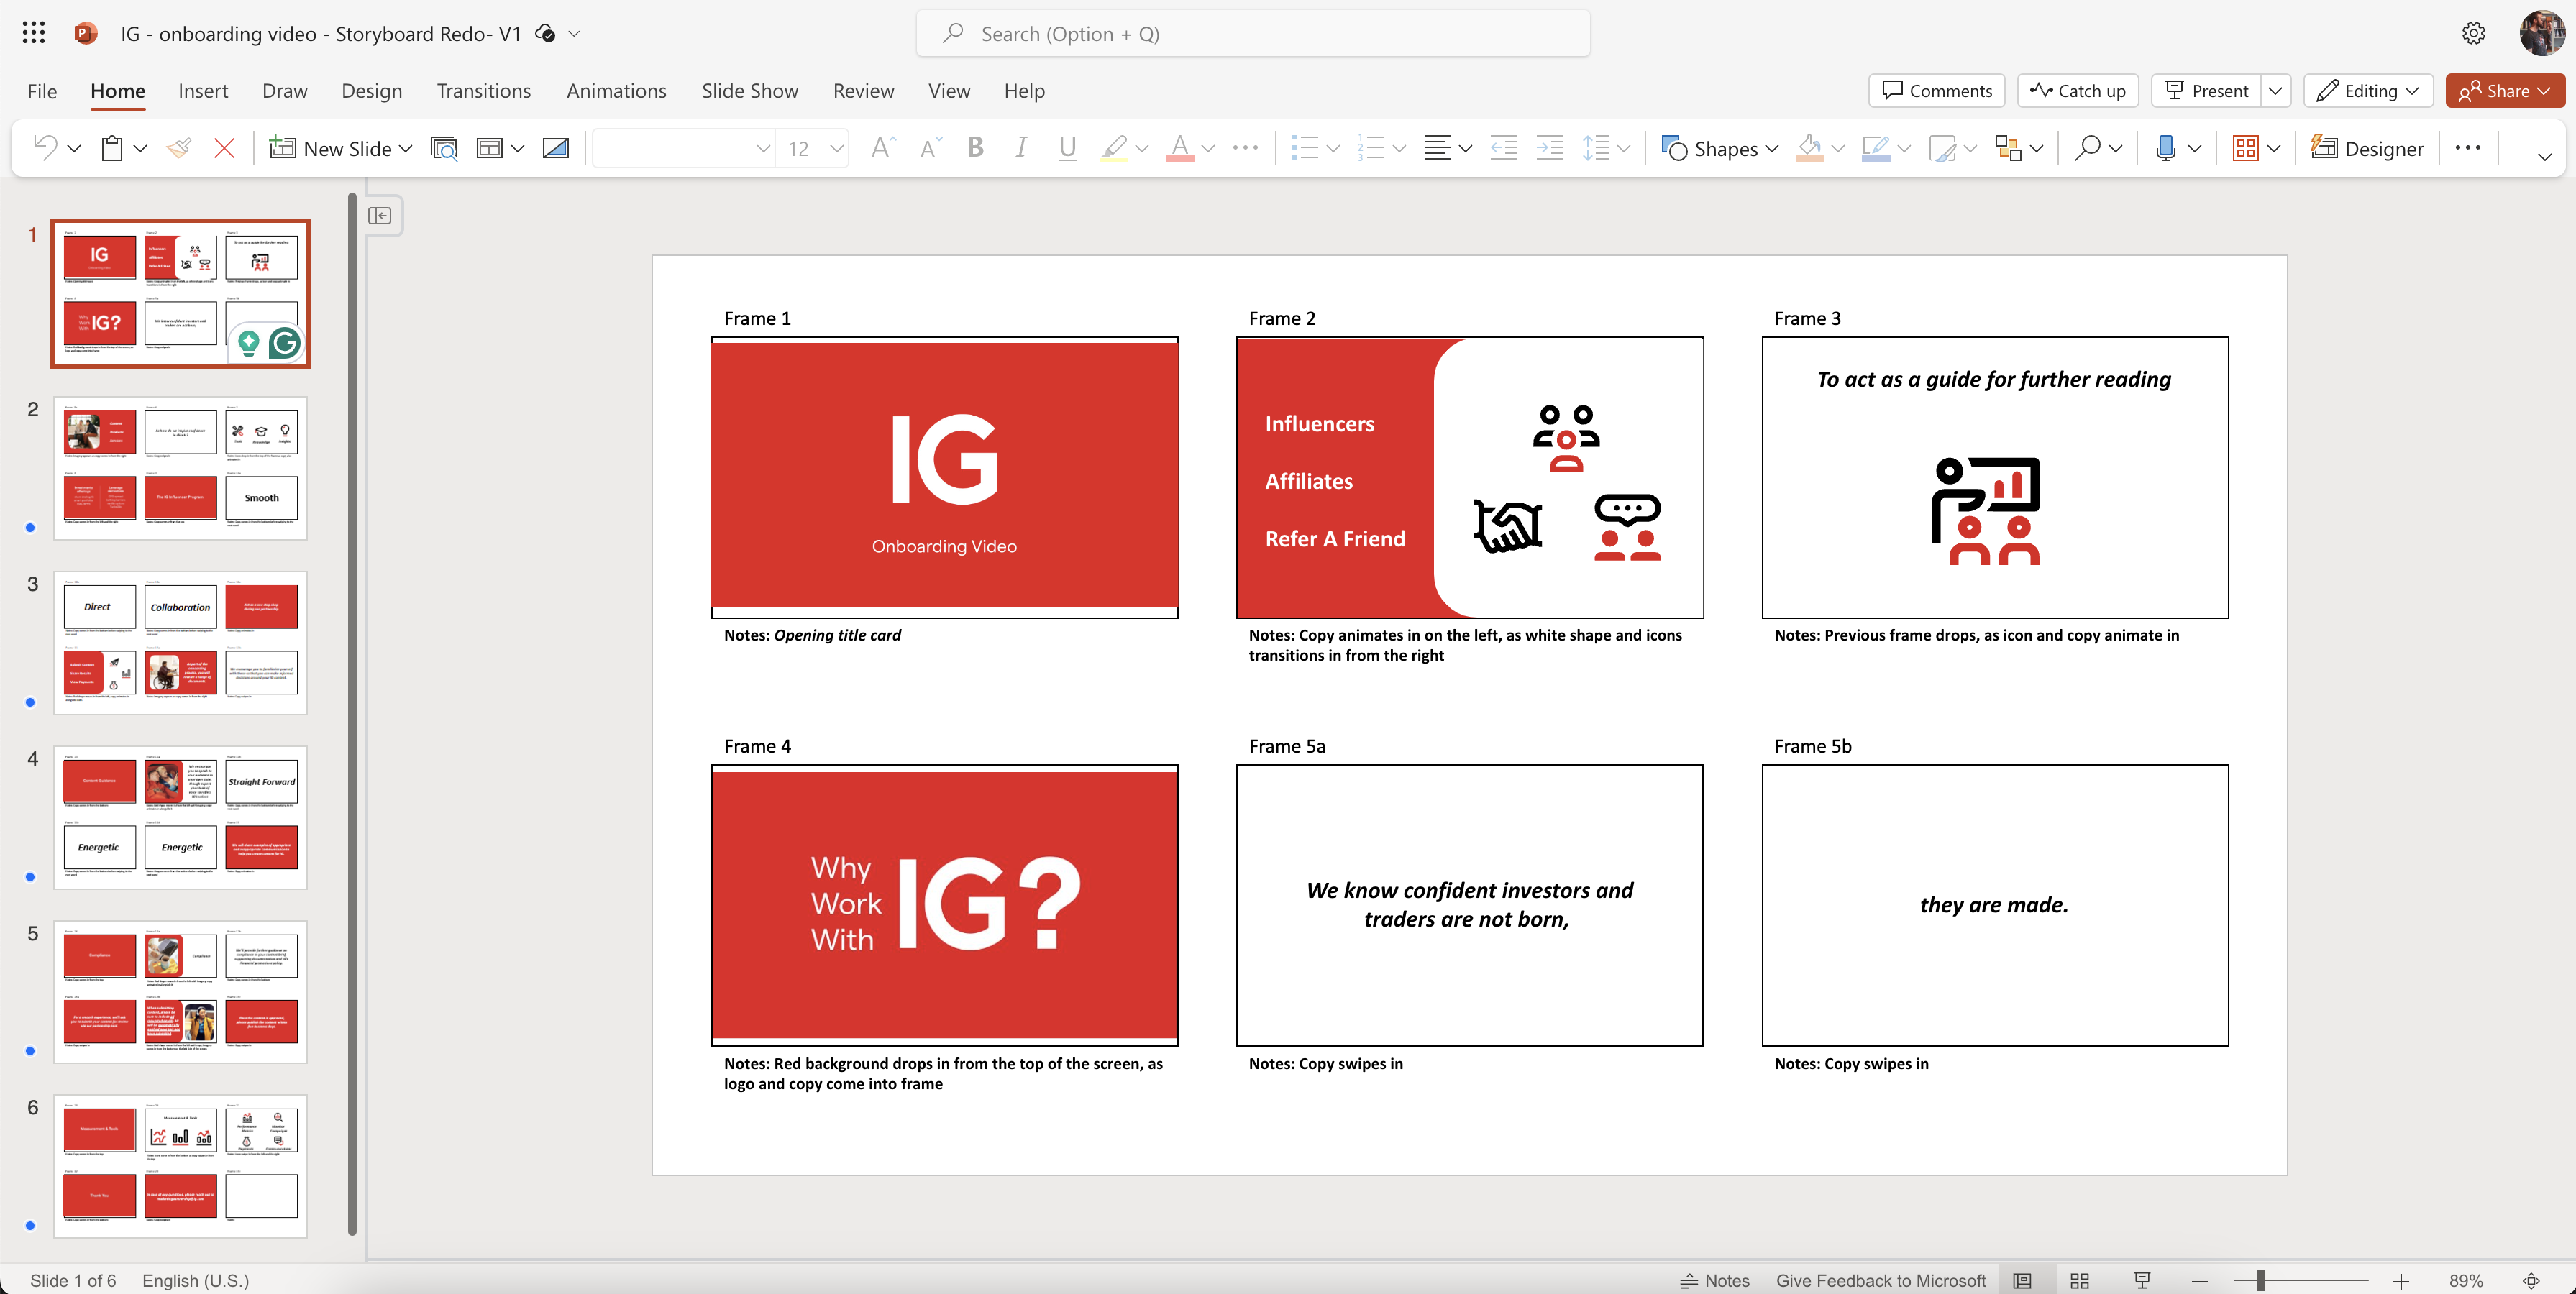This screenshot has height=1294, width=2576.
Task: Open the Slide Show tab
Action: click(749, 90)
